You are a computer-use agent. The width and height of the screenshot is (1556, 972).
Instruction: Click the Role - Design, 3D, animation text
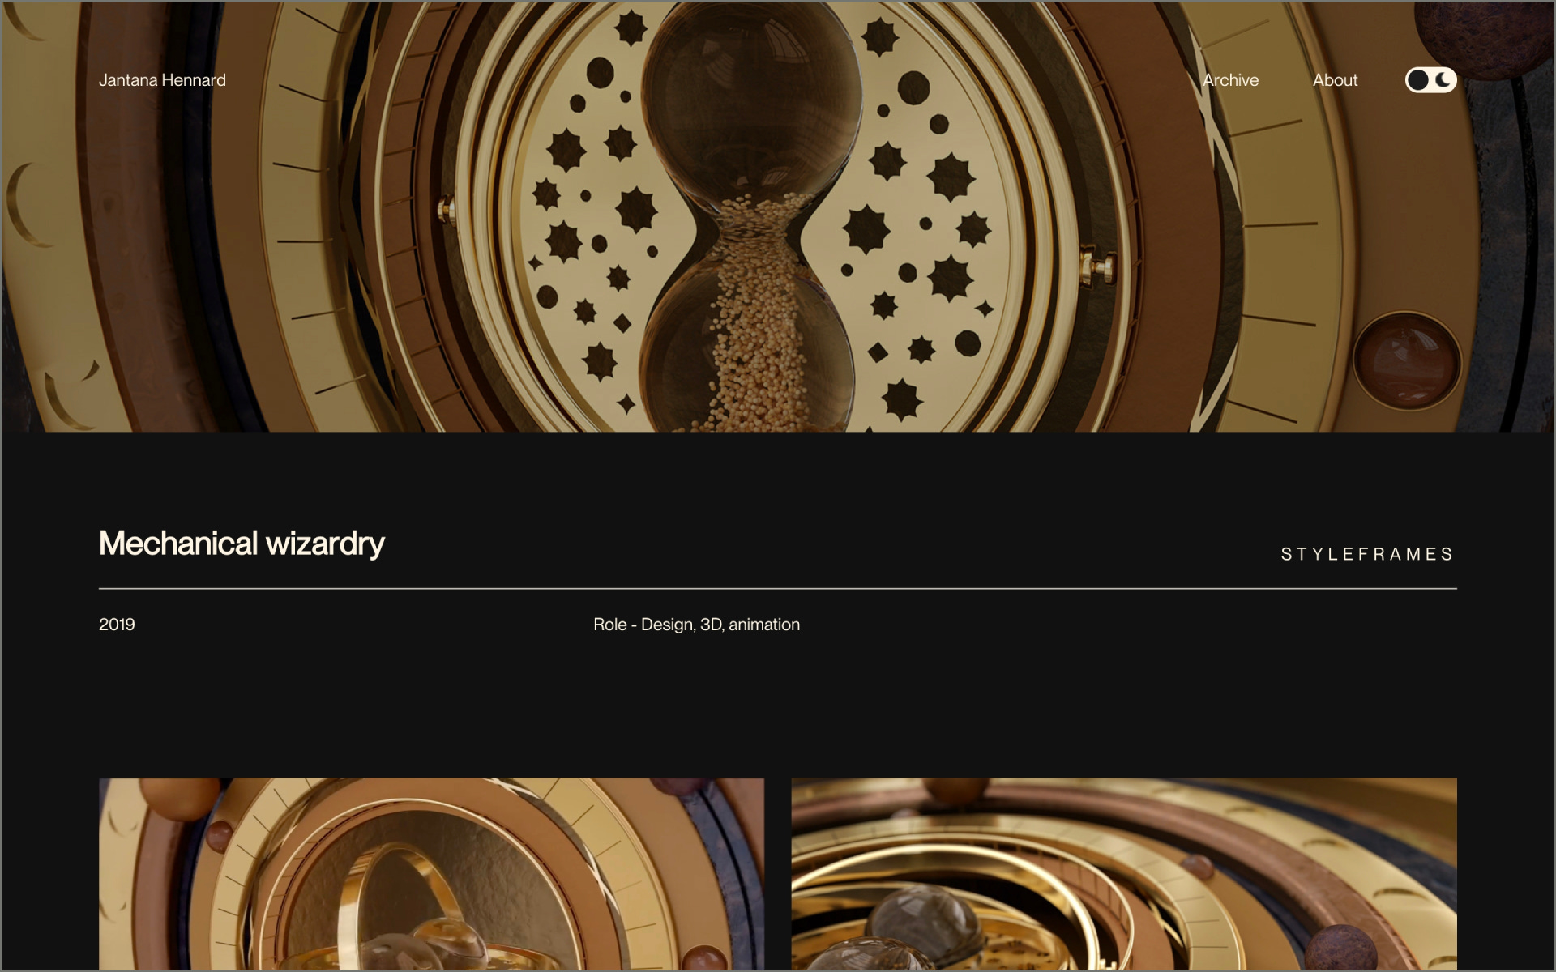coord(696,625)
